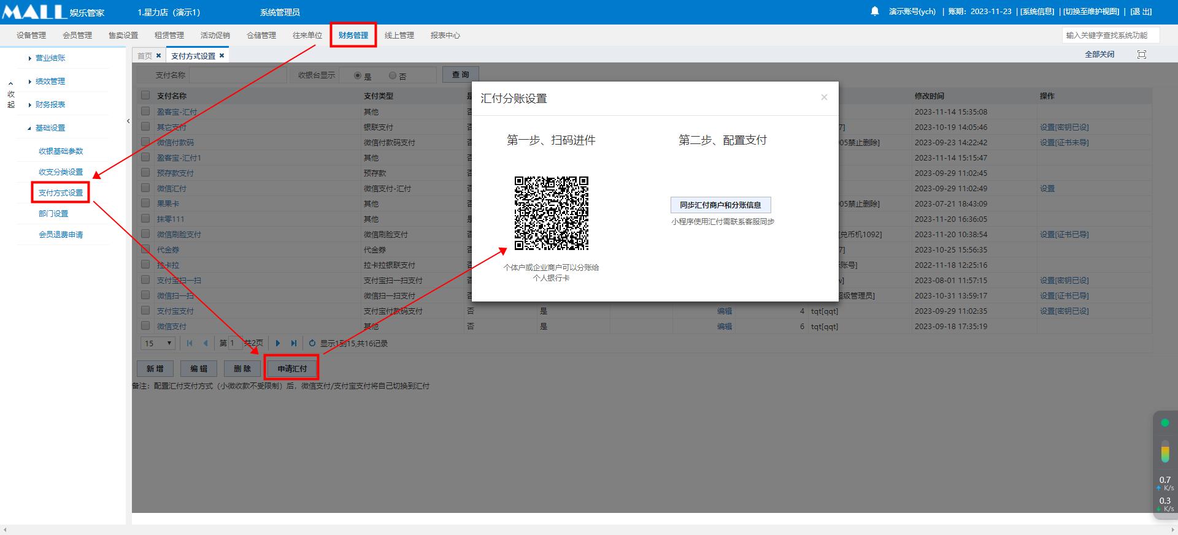Screen dimensions: 1178x535
Task: Switch to the 首页 tab
Action: coord(145,56)
